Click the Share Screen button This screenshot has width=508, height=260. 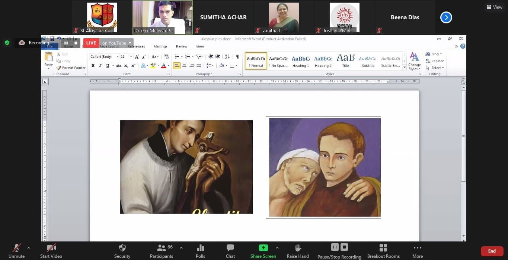pyautogui.click(x=263, y=251)
